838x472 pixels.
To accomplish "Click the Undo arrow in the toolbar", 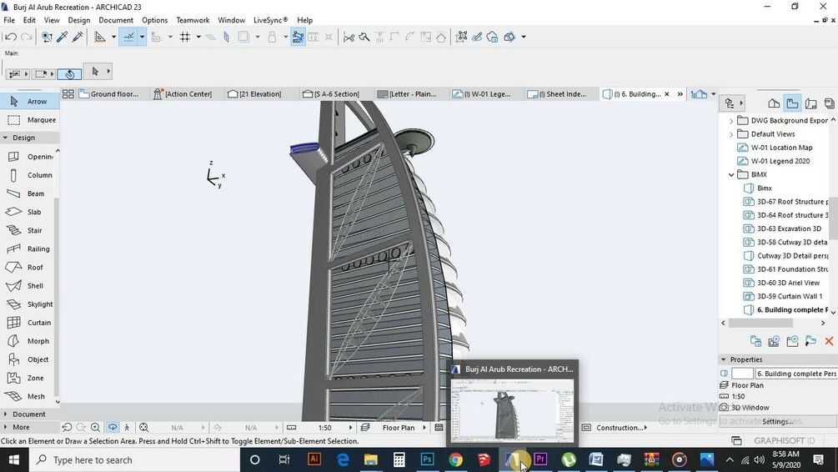I will (10, 37).
